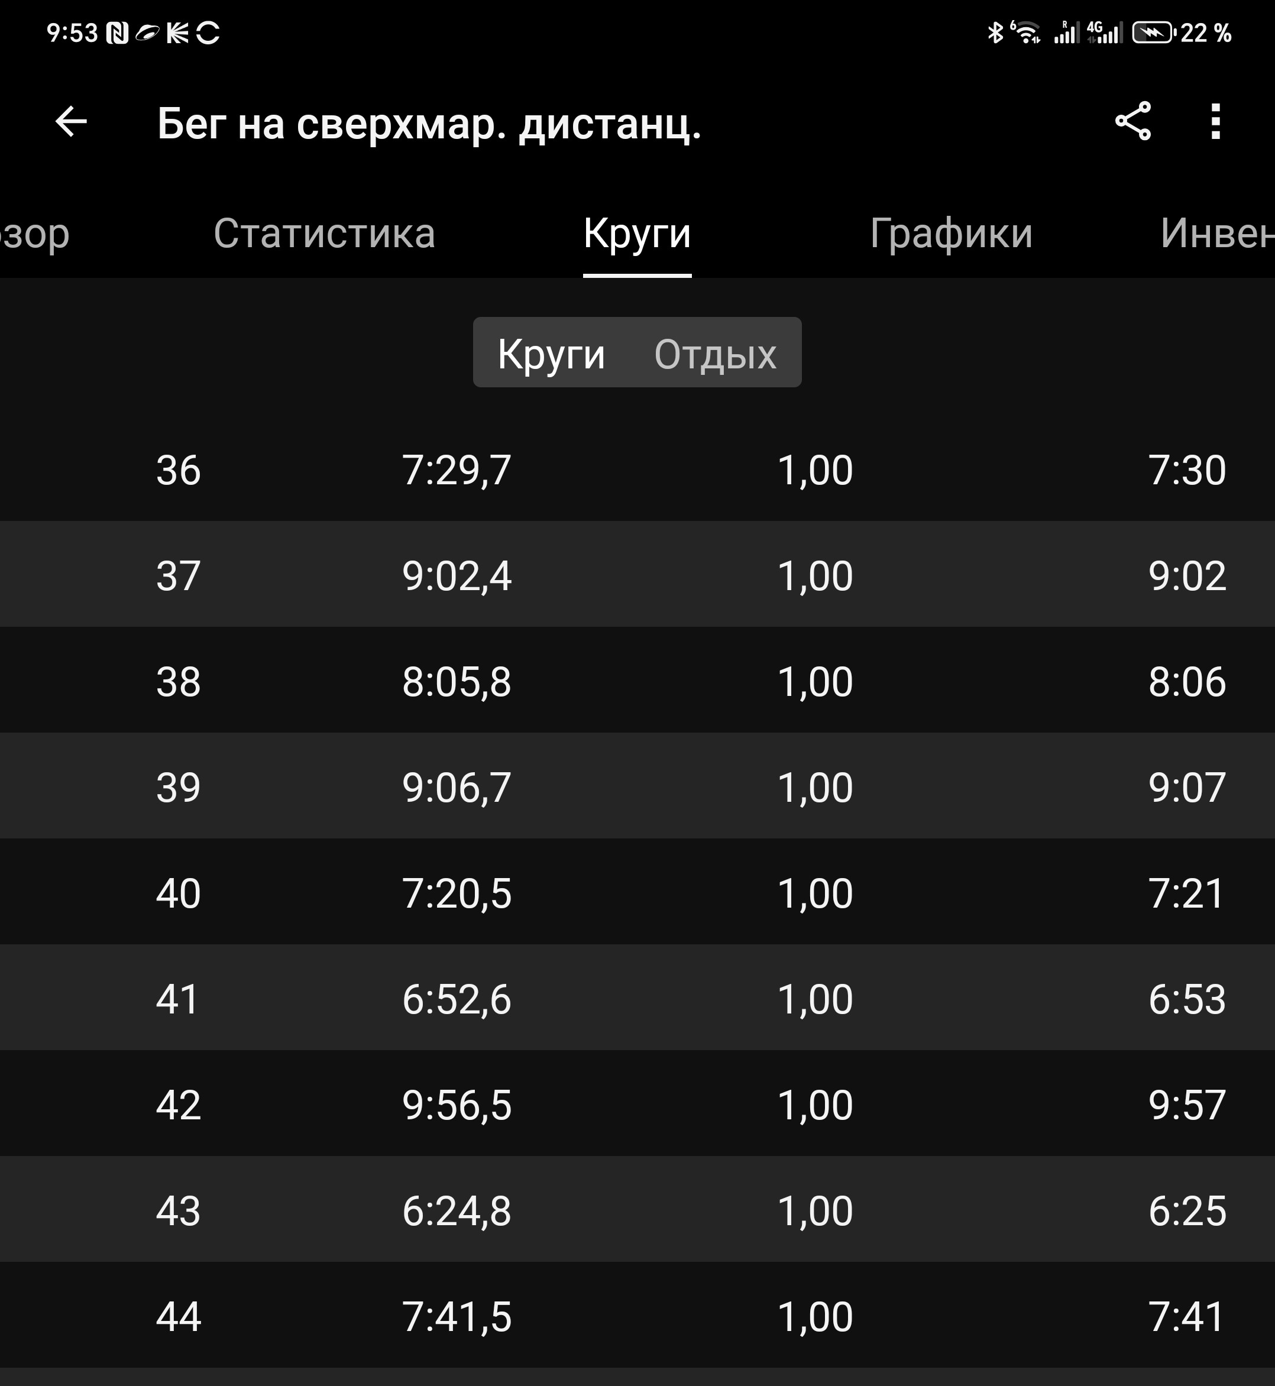The height and width of the screenshot is (1386, 1275).
Task: Select lap 42 with time 9:56,5
Action: (637, 1105)
